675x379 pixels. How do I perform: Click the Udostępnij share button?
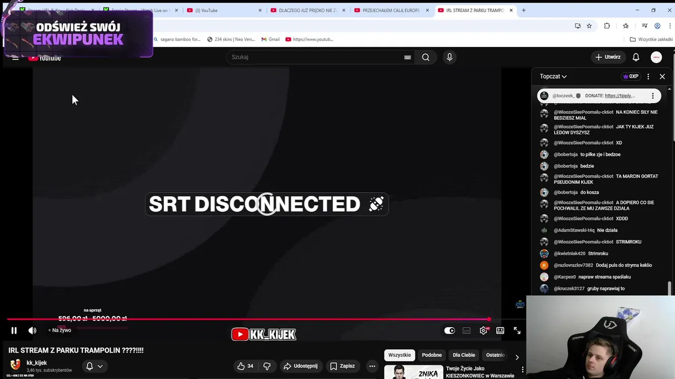point(300,366)
